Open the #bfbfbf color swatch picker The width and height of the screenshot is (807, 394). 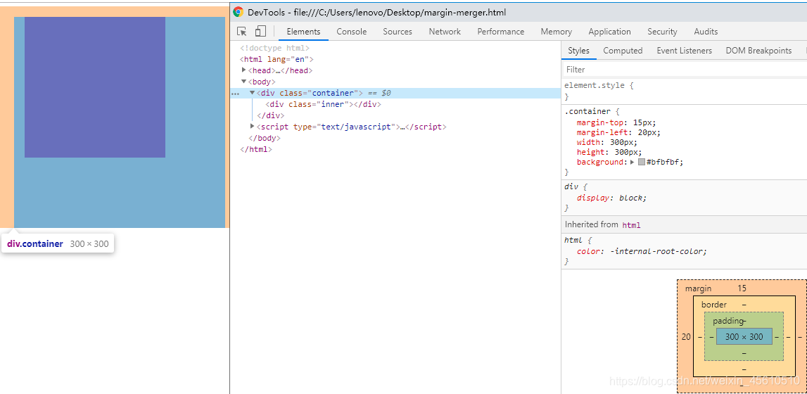(641, 162)
